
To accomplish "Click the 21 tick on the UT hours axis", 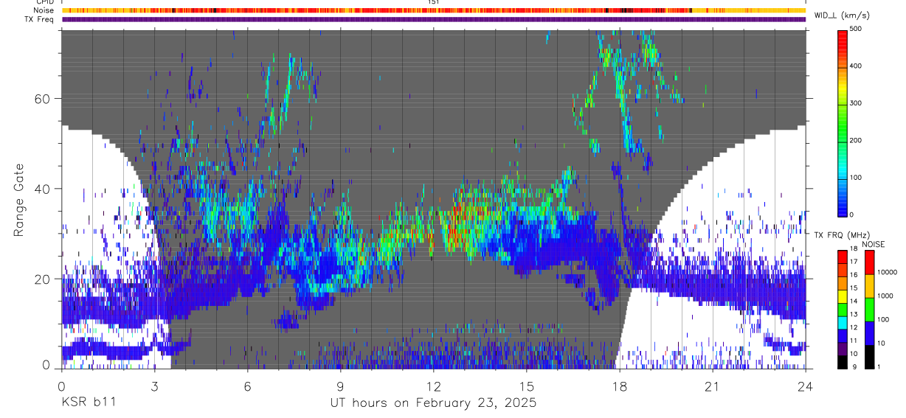I will tap(713, 386).
